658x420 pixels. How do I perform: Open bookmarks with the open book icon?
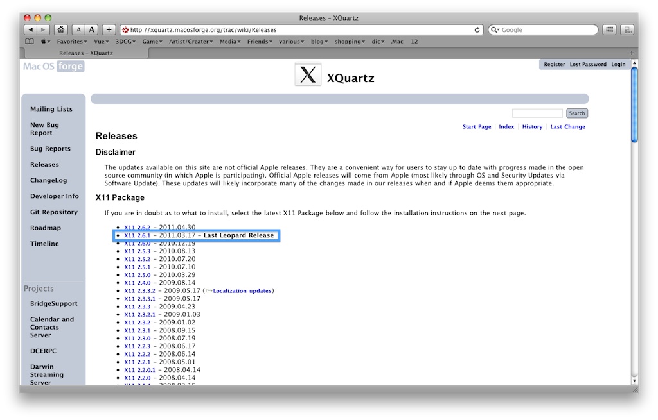click(x=29, y=40)
